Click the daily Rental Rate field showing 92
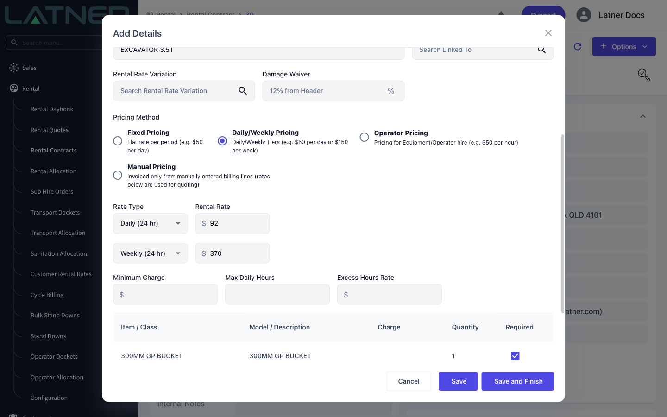Image resolution: width=667 pixels, height=417 pixels. click(x=233, y=223)
